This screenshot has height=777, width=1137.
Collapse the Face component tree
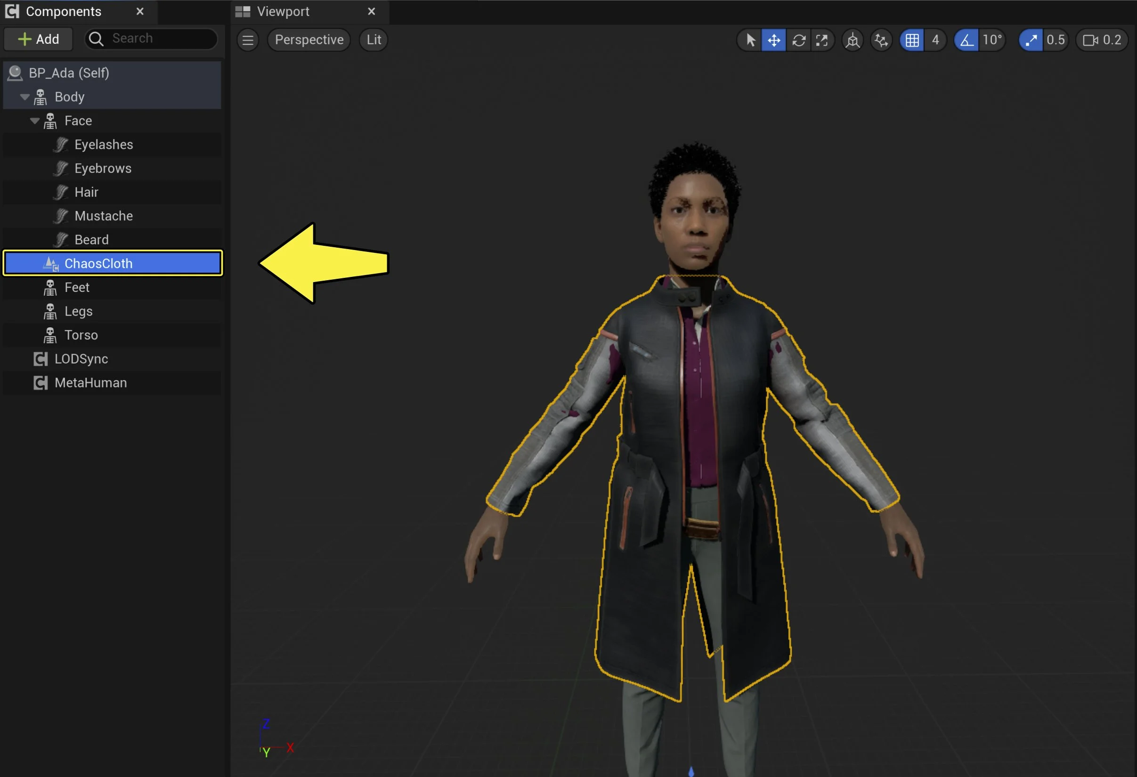pyautogui.click(x=34, y=121)
